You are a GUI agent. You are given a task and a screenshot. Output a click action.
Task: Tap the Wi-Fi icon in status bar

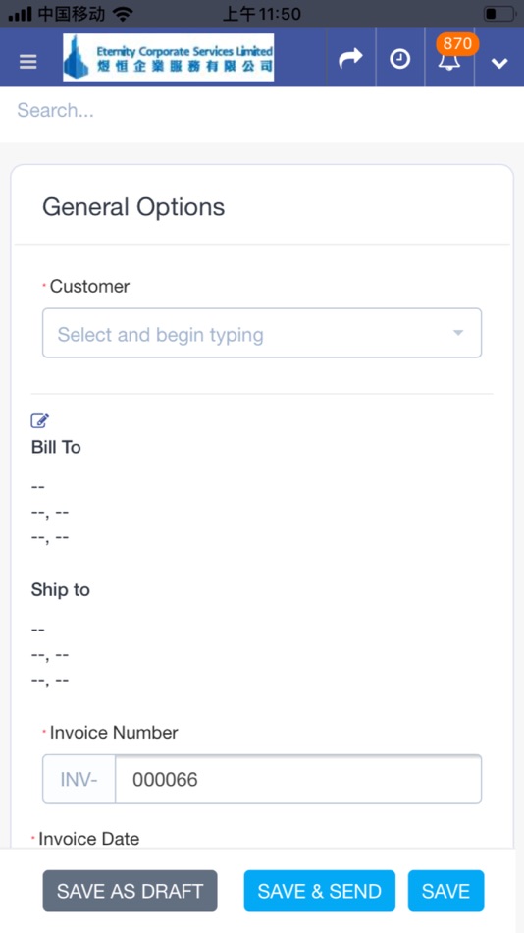123,14
